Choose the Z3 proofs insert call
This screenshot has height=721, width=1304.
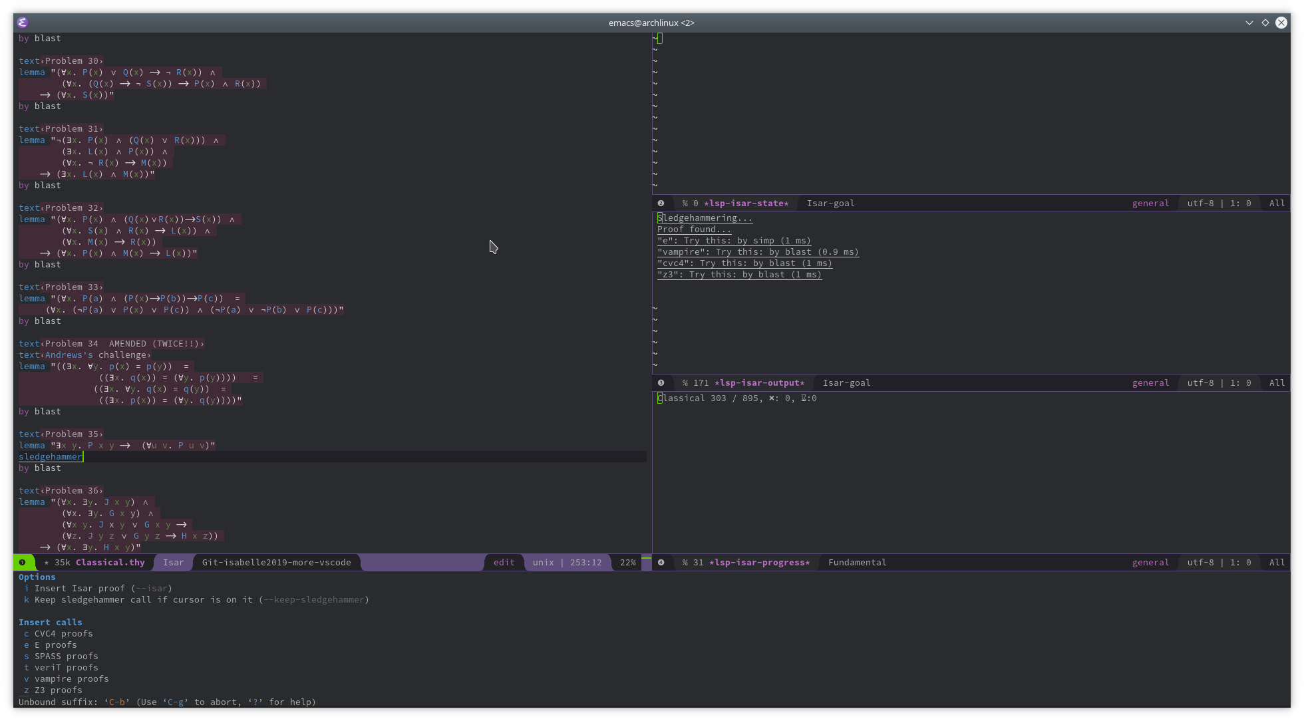[53, 690]
